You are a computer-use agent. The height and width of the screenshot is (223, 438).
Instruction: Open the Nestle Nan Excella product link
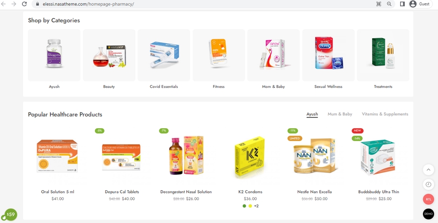tap(314, 192)
